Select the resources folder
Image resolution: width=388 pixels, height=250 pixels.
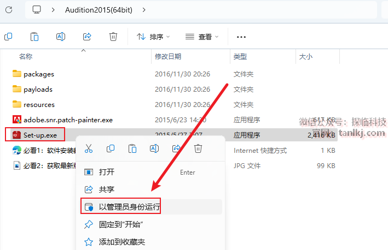pyautogui.click(x=39, y=105)
